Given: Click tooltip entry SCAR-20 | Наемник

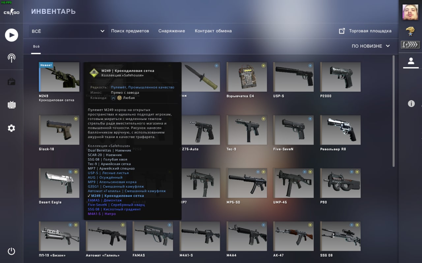Looking at the screenshot, I should coord(105,155).
